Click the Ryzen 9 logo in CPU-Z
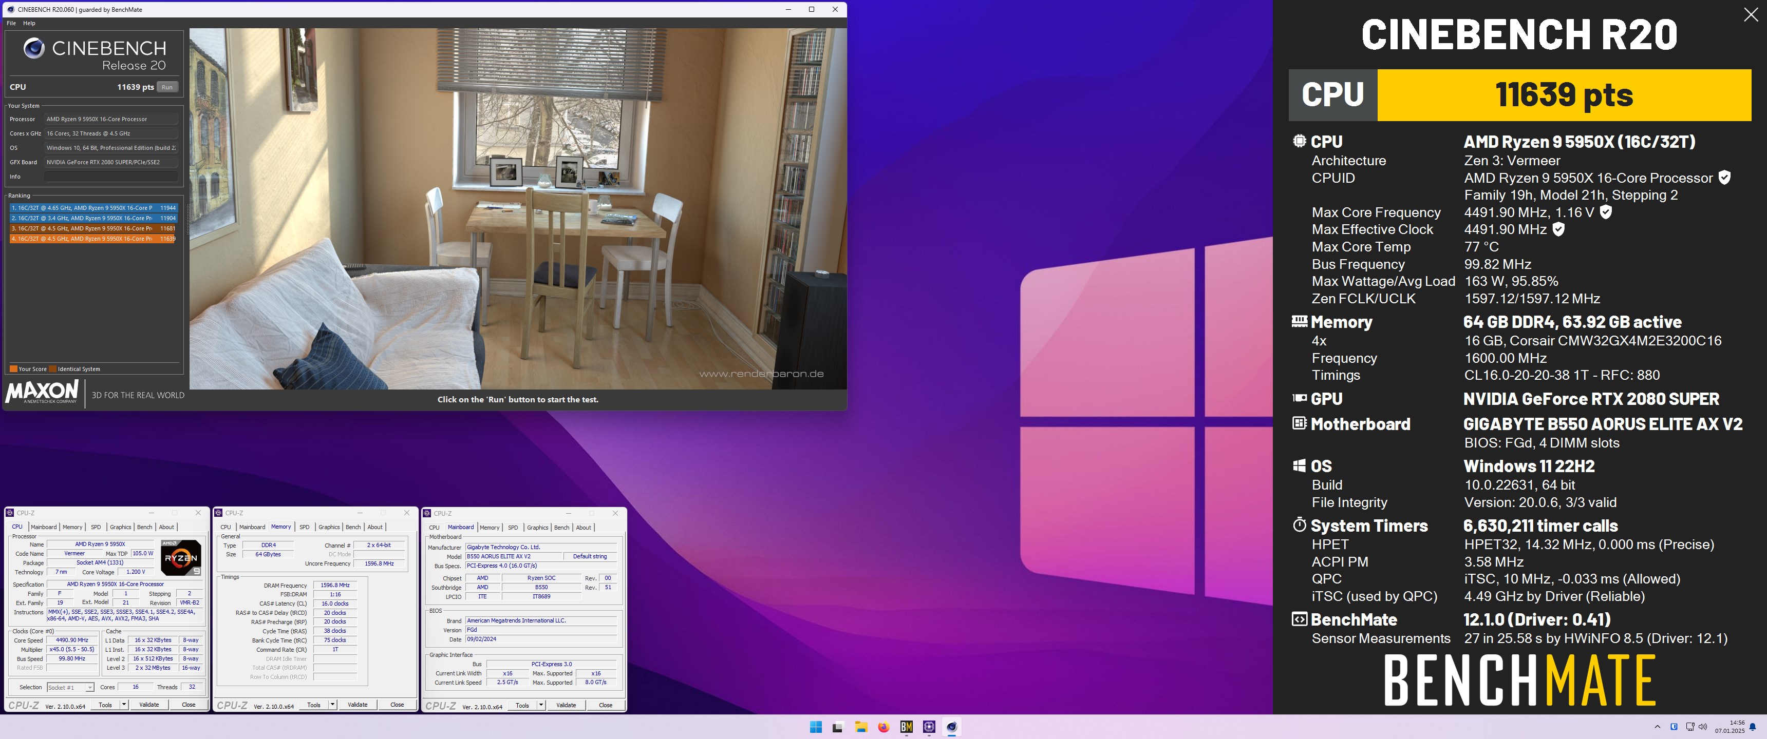The image size is (1767, 739). click(181, 557)
